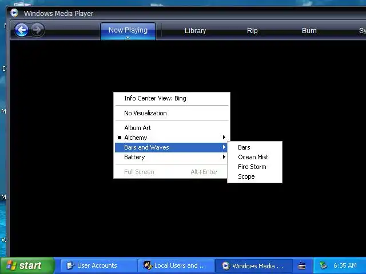Expand the Battery submenu arrow
Screen dimensions: 366x274
224,157
